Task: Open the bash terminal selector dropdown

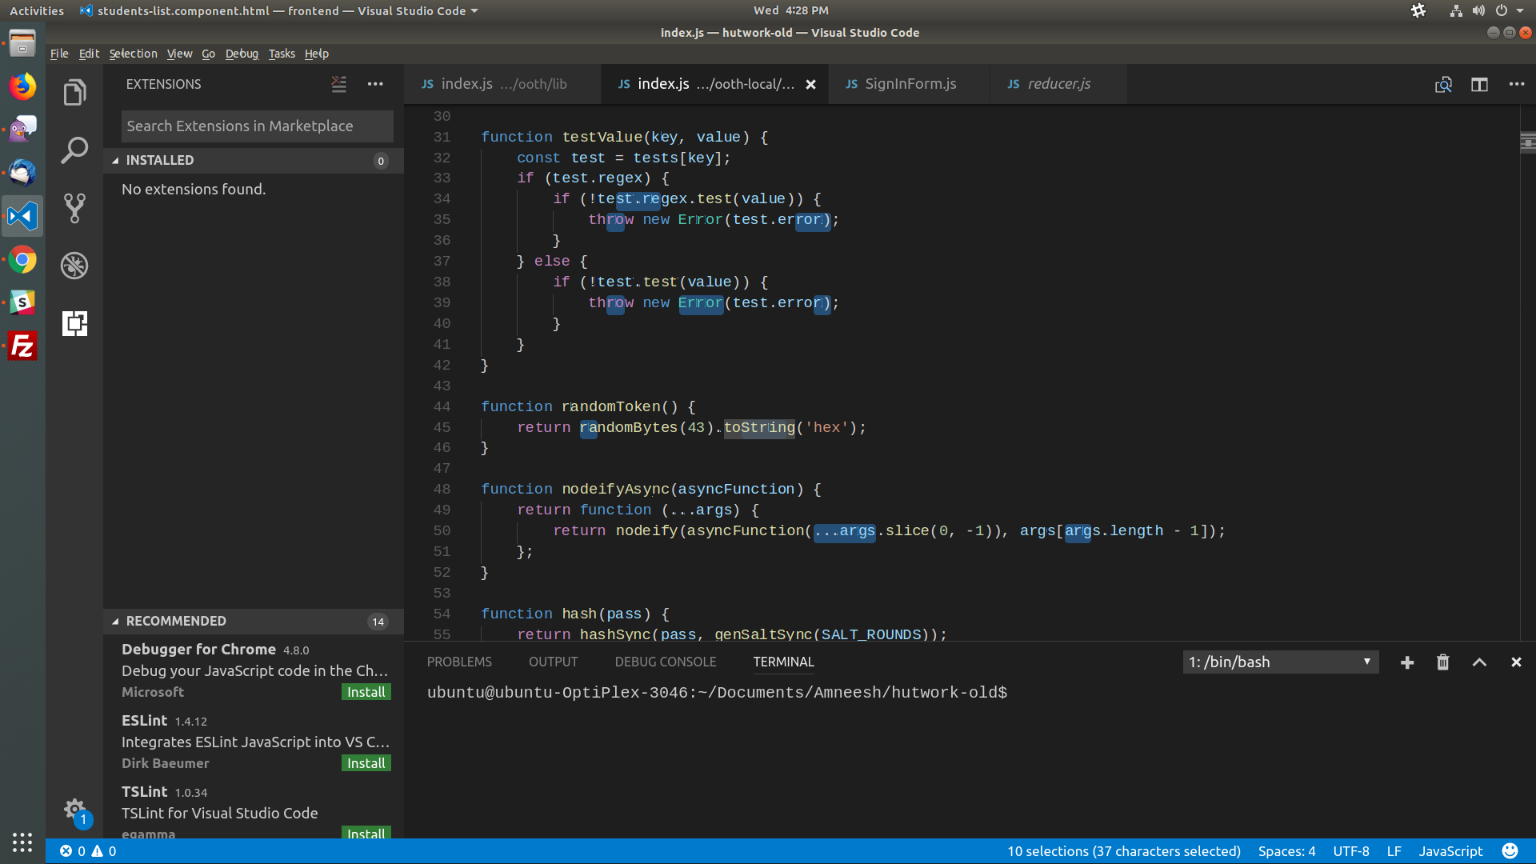Action: point(1280,662)
